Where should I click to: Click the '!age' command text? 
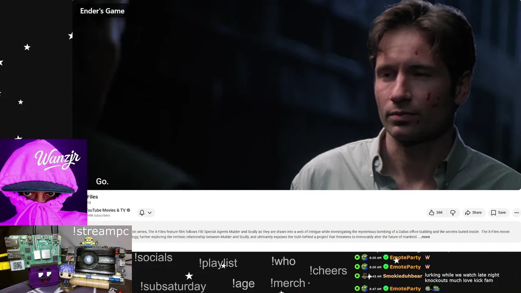click(x=243, y=284)
